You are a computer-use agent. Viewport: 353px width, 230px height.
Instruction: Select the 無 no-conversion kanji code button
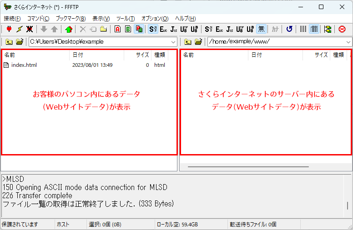click(261, 29)
